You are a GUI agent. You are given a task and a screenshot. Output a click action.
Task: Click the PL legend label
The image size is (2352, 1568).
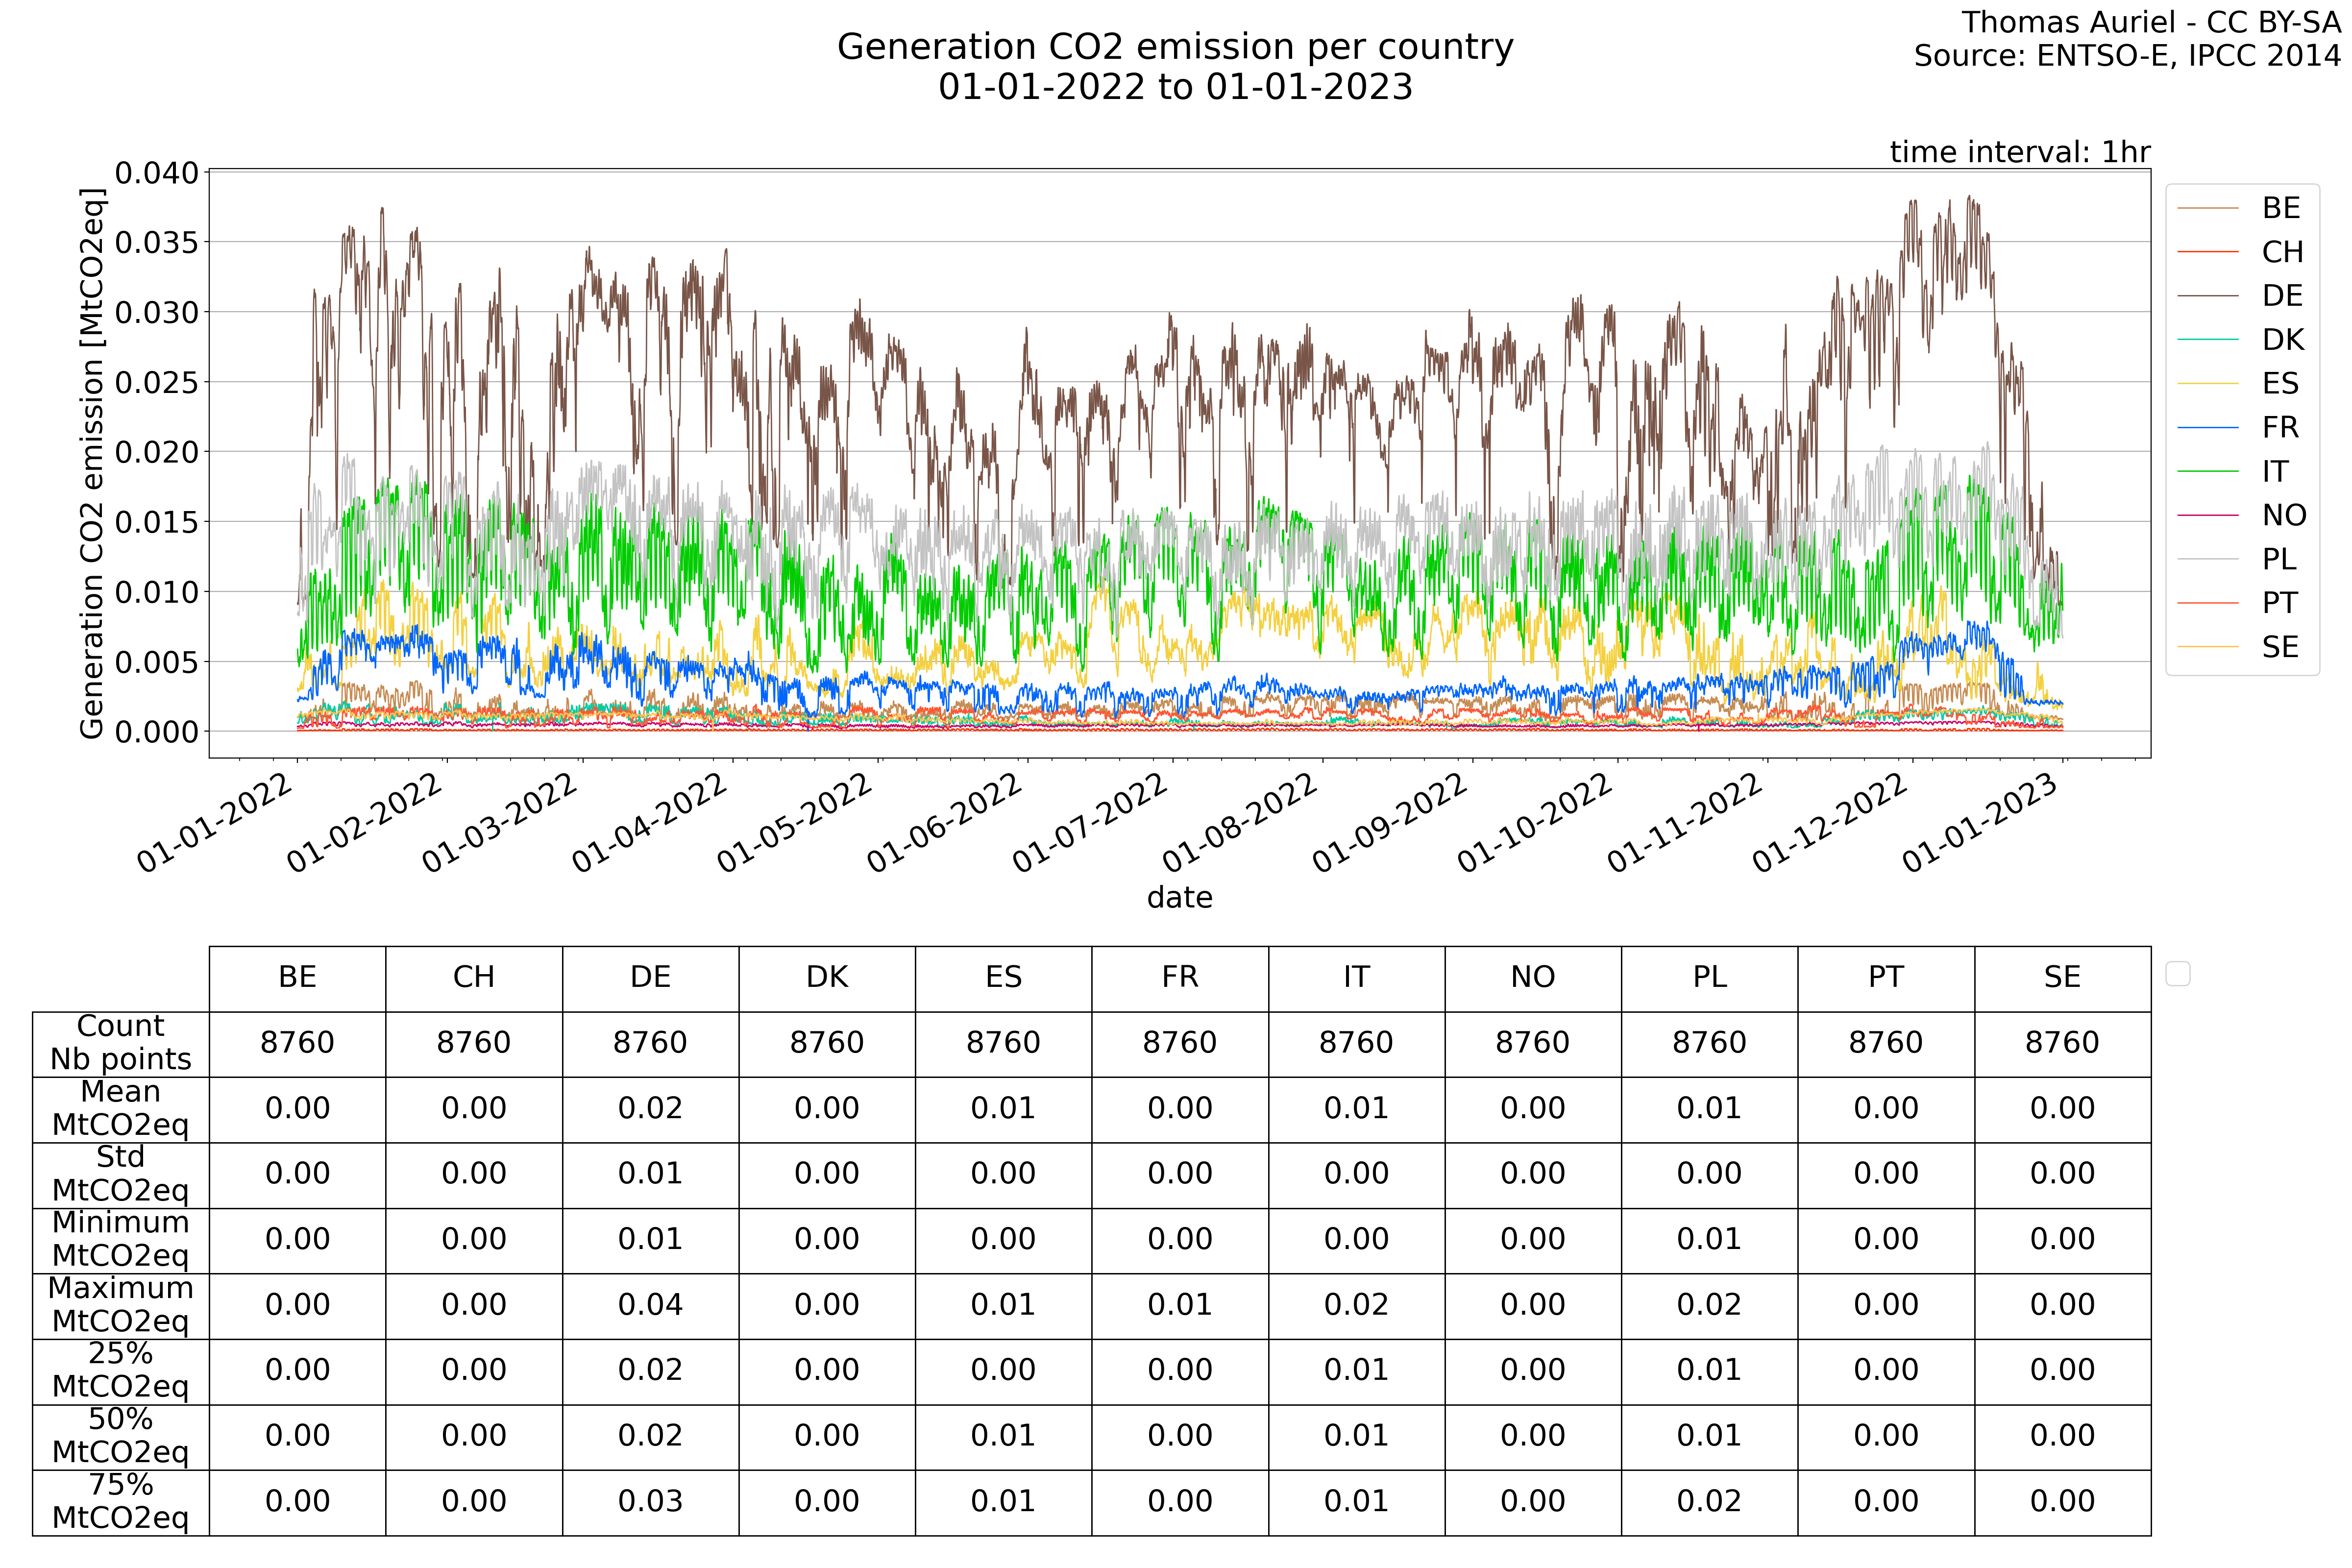(x=2279, y=559)
